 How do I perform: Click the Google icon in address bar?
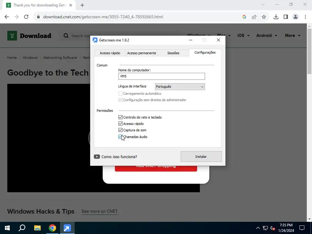tap(244, 17)
